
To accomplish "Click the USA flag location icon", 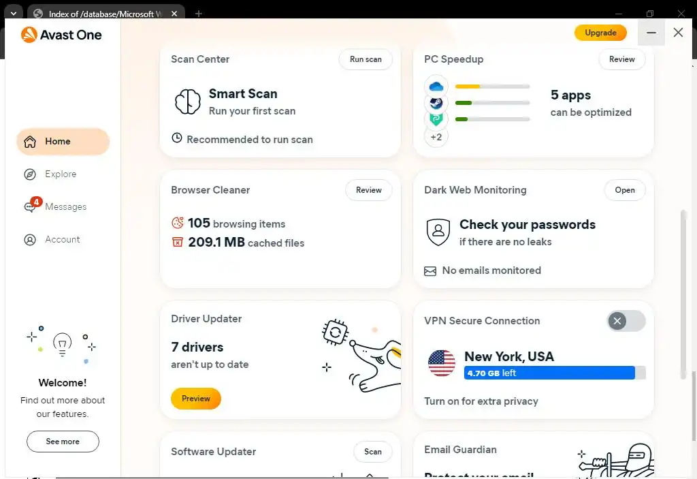I will tap(441, 362).
